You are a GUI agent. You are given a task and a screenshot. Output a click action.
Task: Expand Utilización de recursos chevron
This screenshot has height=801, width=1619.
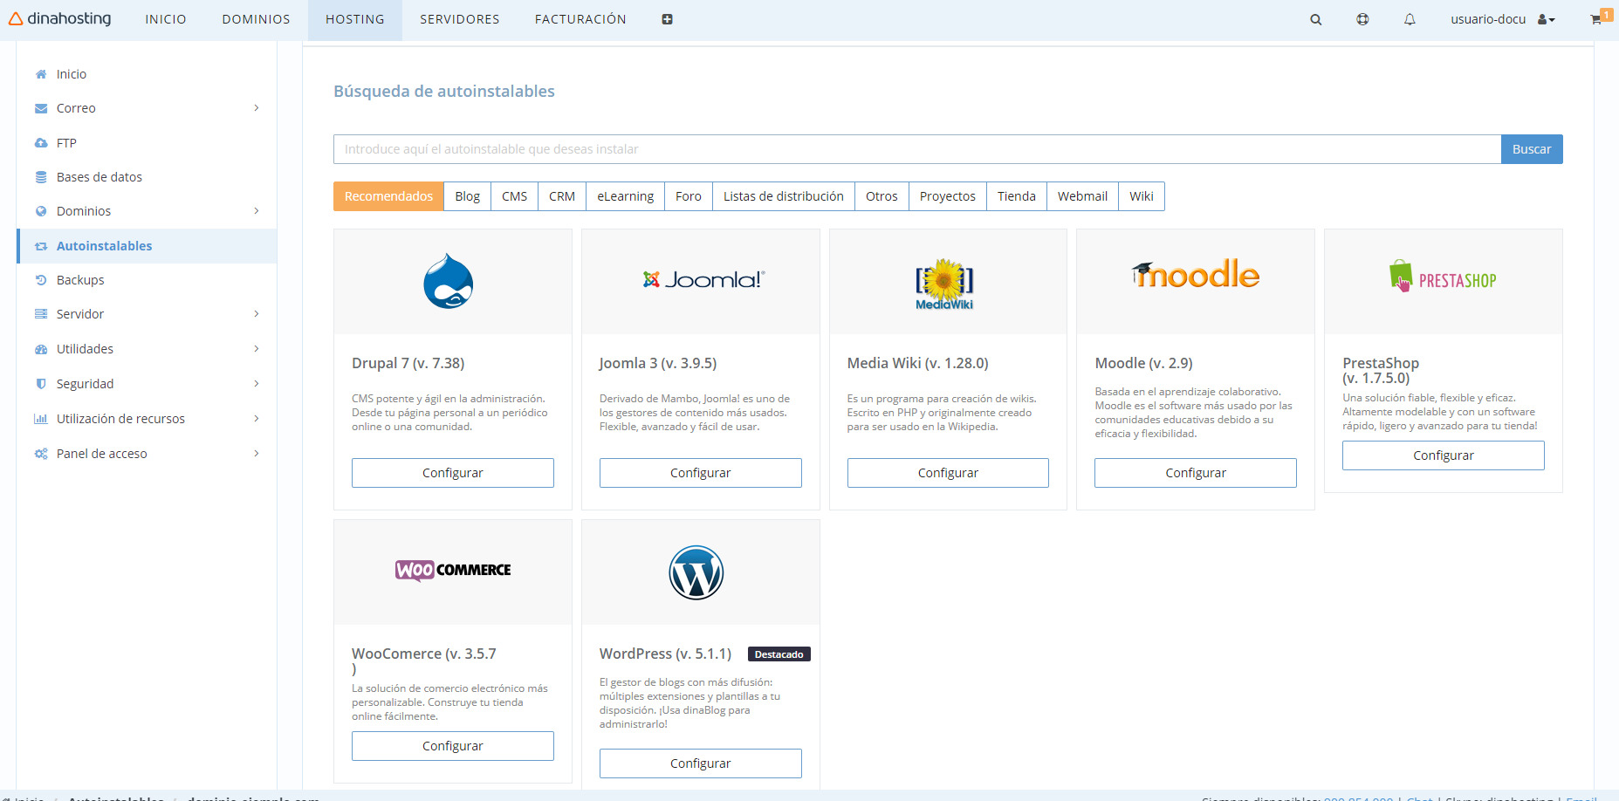click(257, 419)
